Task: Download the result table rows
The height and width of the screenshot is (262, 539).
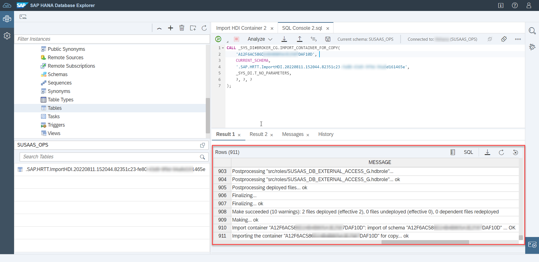Action: (x=487, y=152)
